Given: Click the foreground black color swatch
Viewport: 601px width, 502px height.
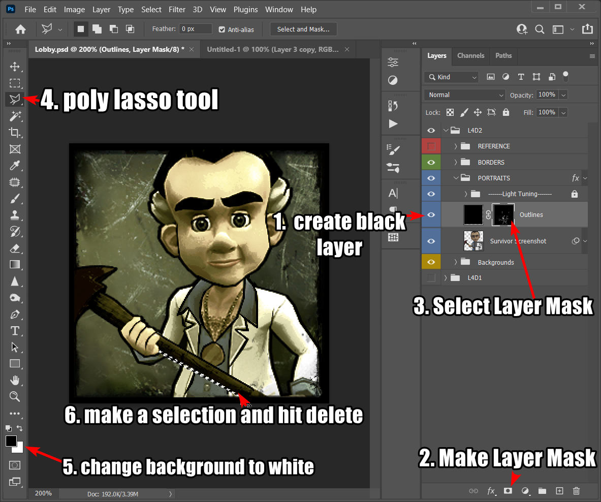Looking at the screenshot, I should [11, 441].
